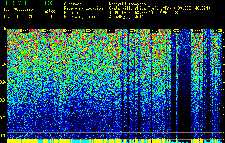The image size is (225, 143).
Task: Select the ICOM IC-575 53.7492 MHz USB text
Action: coord(143,13)
